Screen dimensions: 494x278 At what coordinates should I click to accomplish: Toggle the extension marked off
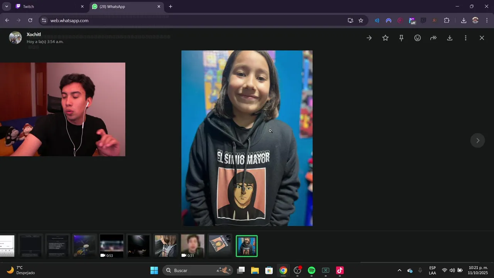tap(412, 20)
